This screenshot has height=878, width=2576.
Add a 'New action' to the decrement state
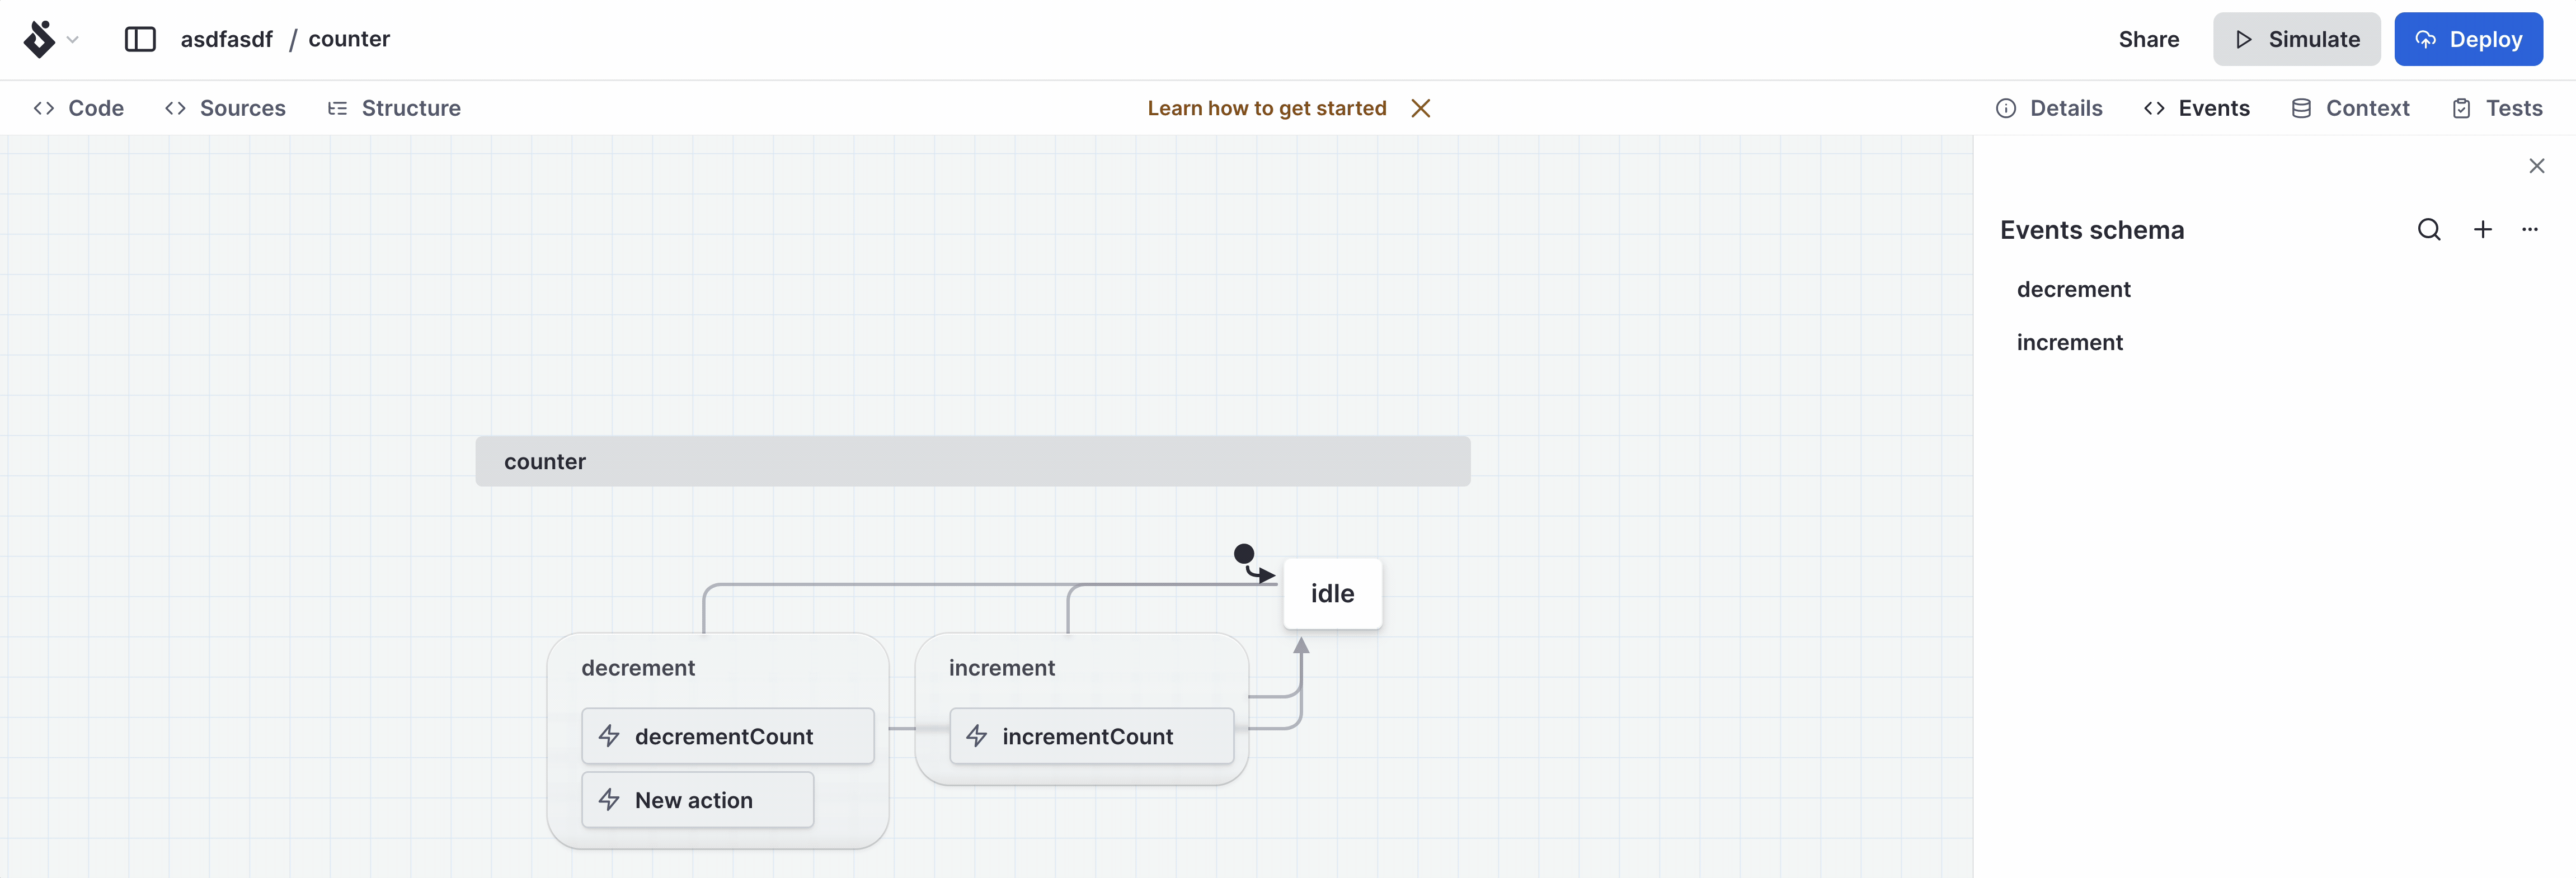697,800
